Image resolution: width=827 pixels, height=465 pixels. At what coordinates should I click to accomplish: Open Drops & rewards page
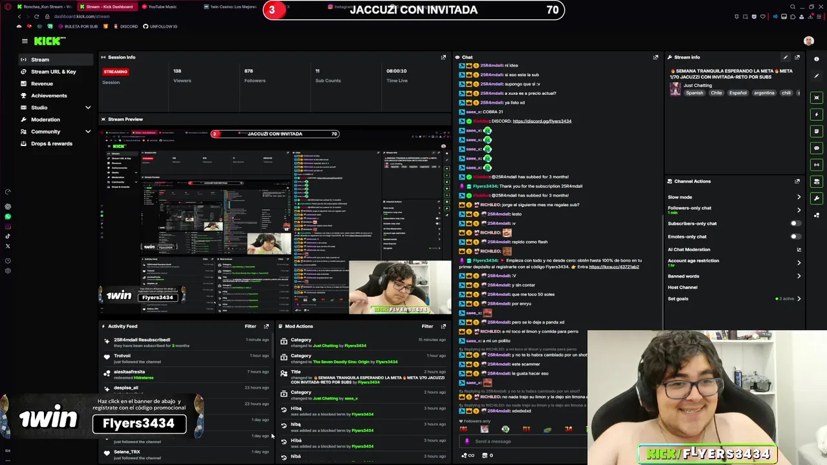click(x=56, y=143)
